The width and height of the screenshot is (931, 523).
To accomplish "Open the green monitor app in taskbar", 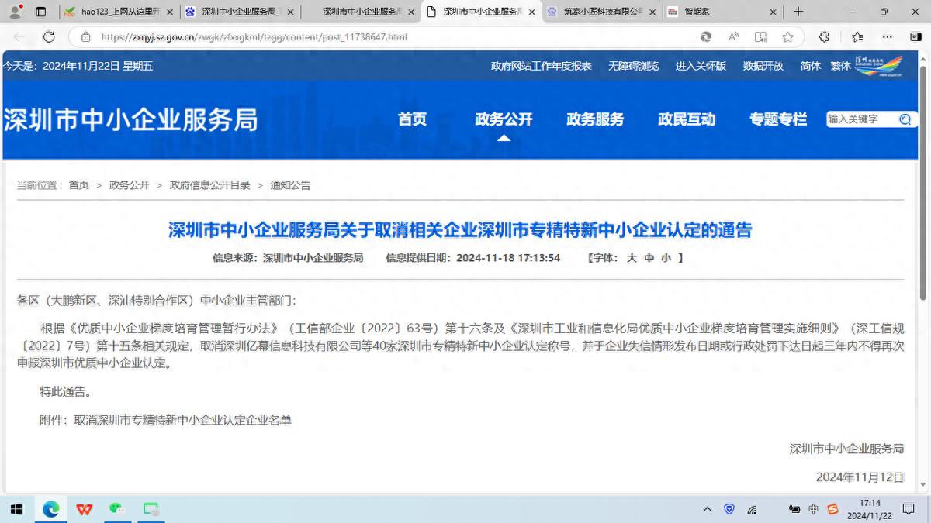I will [x=151, y=509].
